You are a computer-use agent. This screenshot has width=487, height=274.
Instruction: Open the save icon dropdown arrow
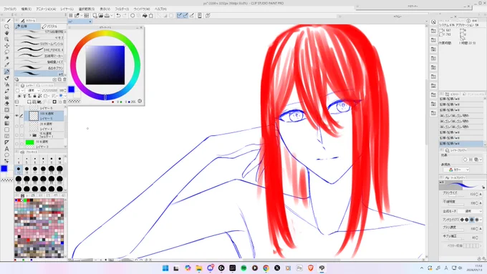click(x=111, y=16)
